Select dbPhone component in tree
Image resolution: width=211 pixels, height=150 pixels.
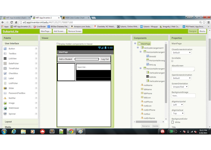point(148,93)
